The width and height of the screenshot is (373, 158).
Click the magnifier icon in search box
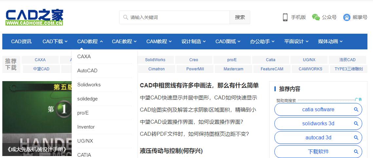[126, 17]
